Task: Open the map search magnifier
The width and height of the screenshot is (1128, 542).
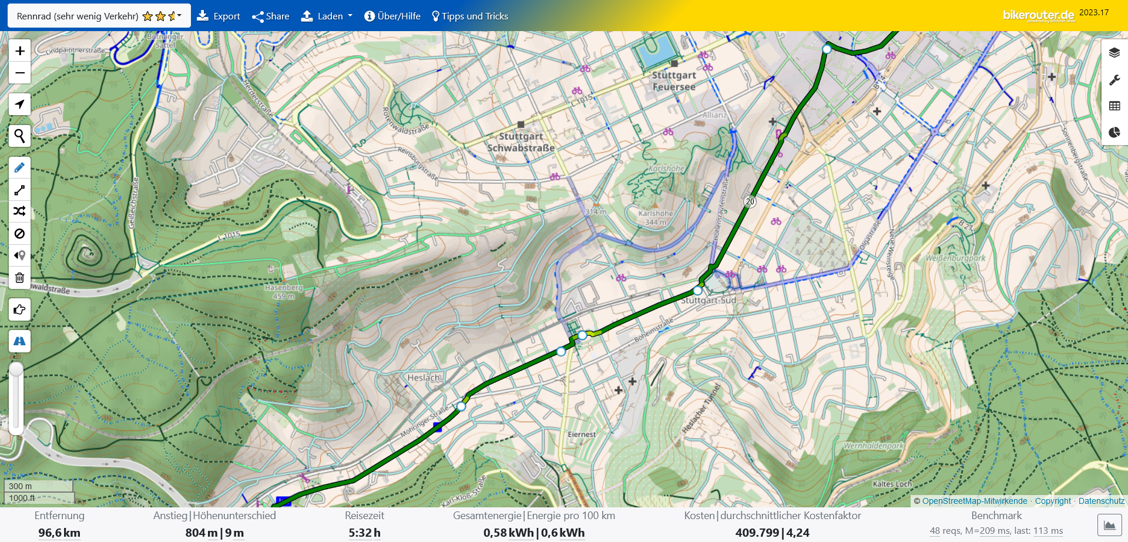Action: tap(19, 136)
